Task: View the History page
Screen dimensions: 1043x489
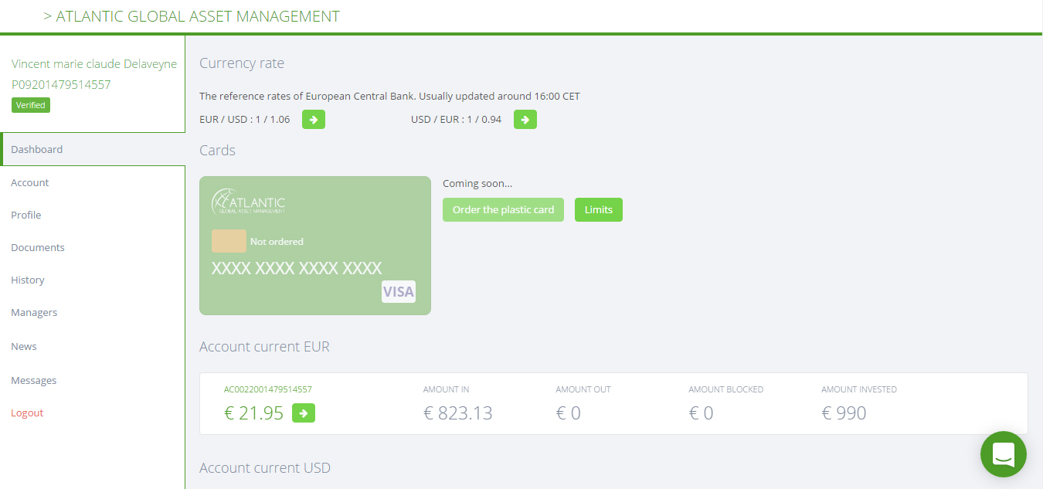Action: click(28, 280)
